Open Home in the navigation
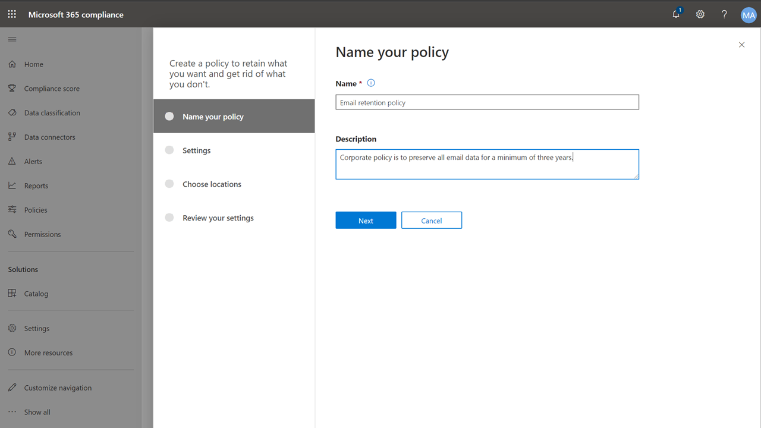This screenshot has height=428, width=761. (34, 64)
